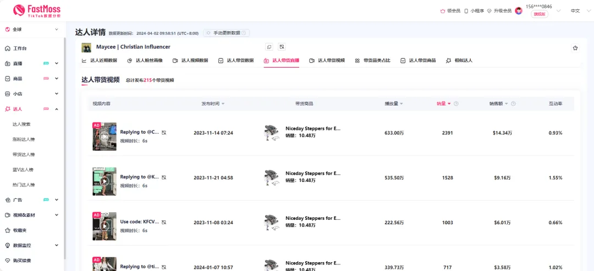This screenshot has width=594, height=271.
Task: Expand the 直播 sidebar menu
Action: 57,64
